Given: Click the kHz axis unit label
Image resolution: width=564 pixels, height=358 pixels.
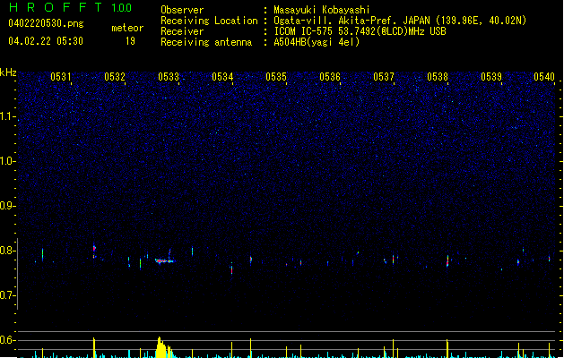Looking at the screenshot, I should pyautogui.click(x=8, y=72).
